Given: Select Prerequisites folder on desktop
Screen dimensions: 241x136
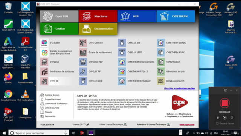Looking at the screenshot, I should [25, 113].
